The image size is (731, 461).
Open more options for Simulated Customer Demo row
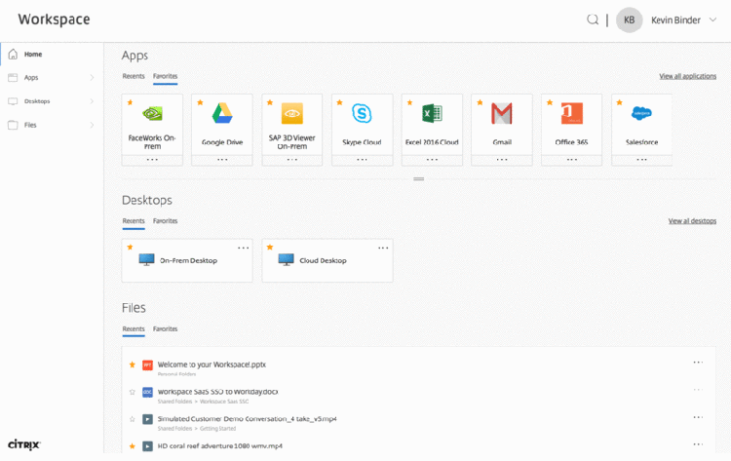[698, 417]
